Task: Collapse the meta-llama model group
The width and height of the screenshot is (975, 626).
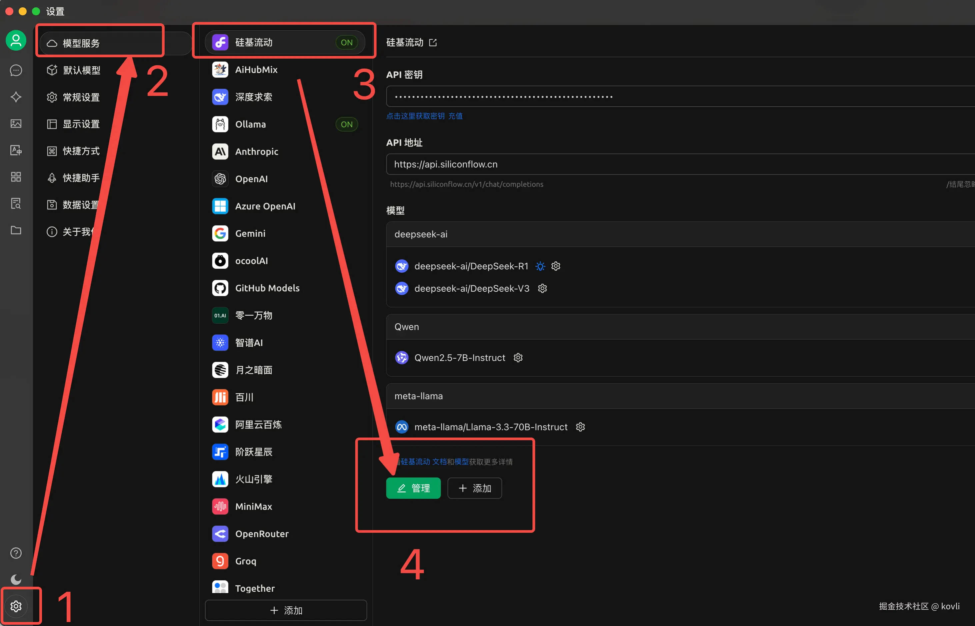Action: tap(419, 396)
